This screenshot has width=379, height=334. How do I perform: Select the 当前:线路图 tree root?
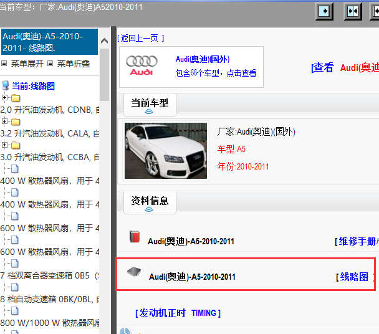(34, 86)
